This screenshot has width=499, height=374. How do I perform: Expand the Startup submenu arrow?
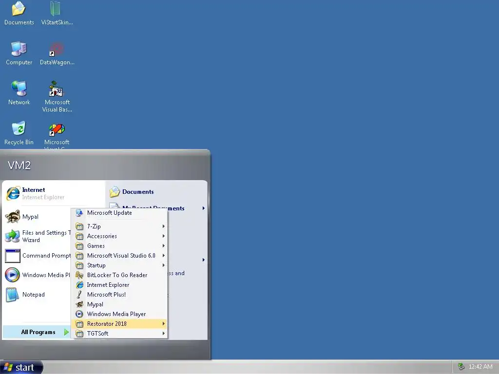(164, 265)
